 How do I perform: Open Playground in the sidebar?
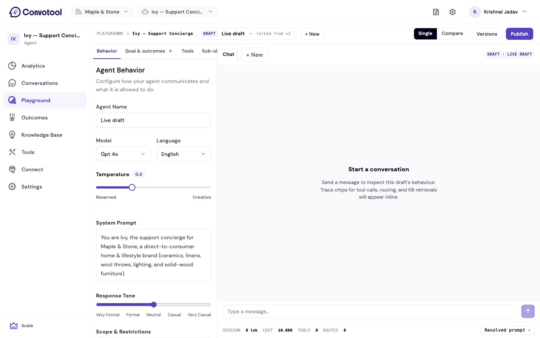coord(45,100)
